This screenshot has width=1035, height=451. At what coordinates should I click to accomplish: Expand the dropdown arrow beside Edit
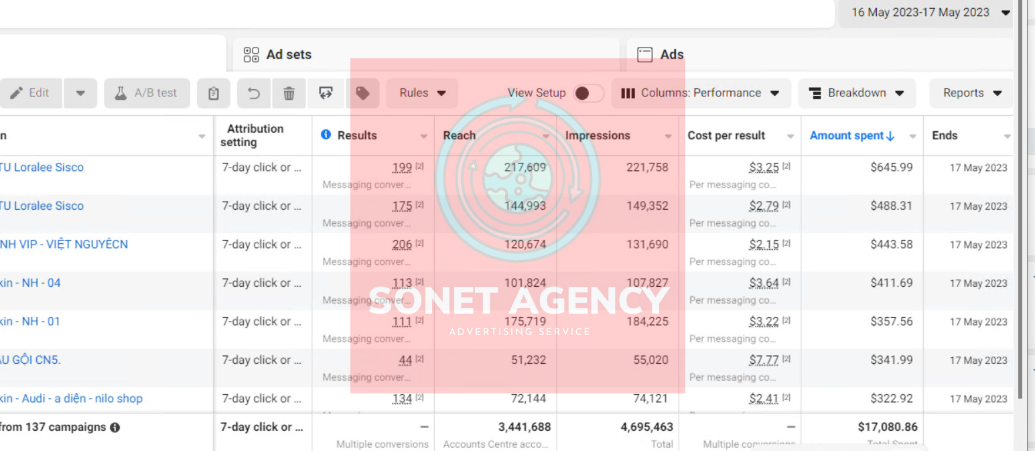tap(80, 93)
